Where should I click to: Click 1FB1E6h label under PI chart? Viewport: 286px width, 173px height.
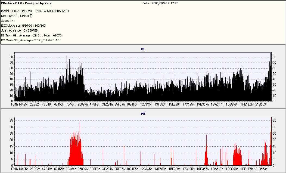(x=247, y=104)
